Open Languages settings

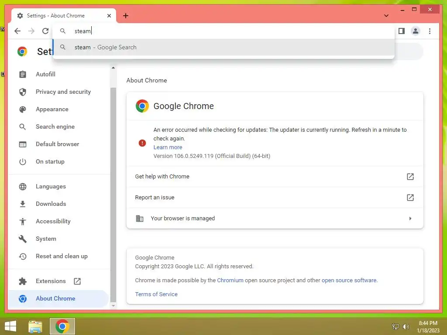click(51, 186)
